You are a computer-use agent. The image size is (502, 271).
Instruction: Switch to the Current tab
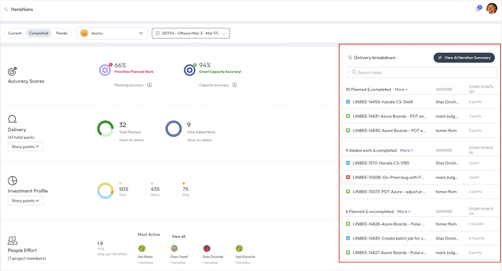pos(15,33)
